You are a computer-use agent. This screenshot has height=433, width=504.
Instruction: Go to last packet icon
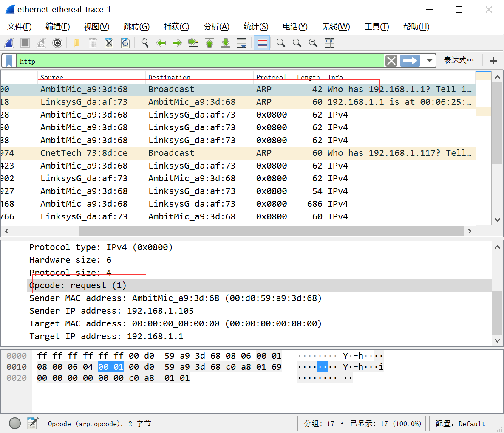226,43
